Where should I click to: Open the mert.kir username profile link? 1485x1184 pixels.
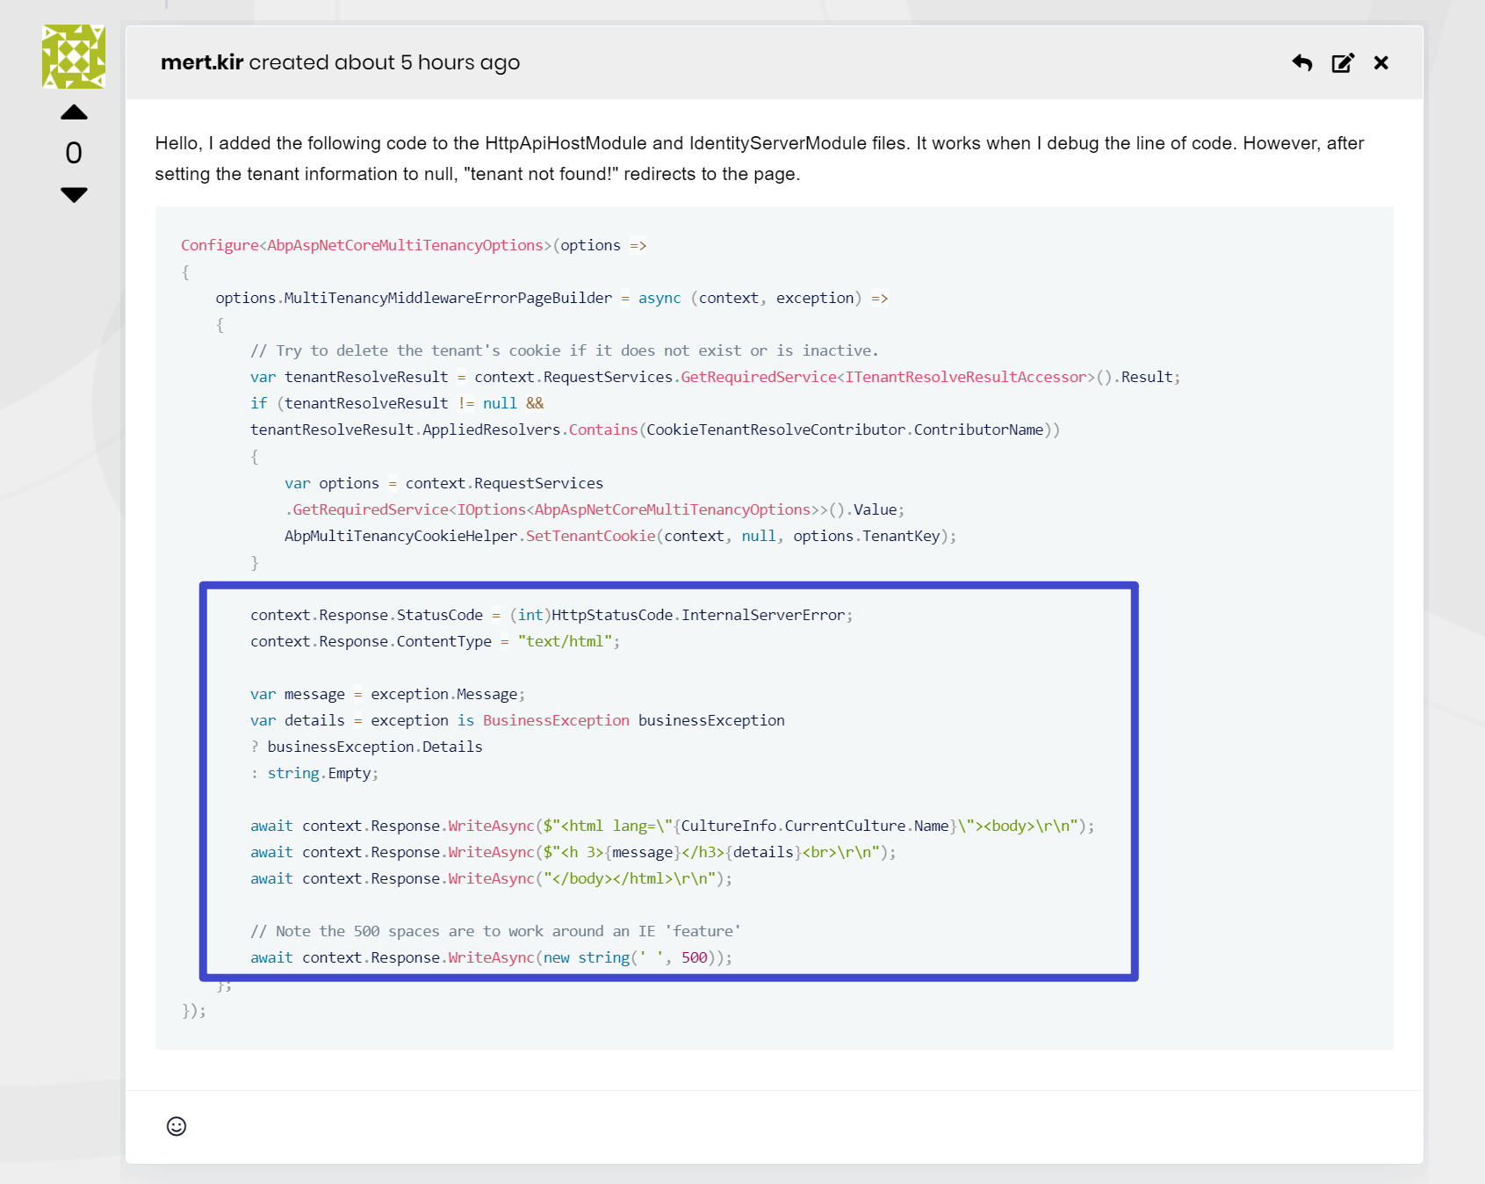coord(202,63)
